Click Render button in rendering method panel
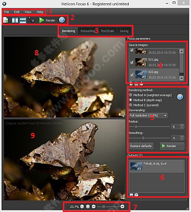The width and height of the screenshot is (191, 212). (172, 146)
